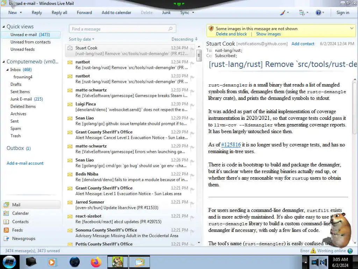Click the volume tray icon
The height and width of the screenshot is (269, 358).
[x=323, y=262]
